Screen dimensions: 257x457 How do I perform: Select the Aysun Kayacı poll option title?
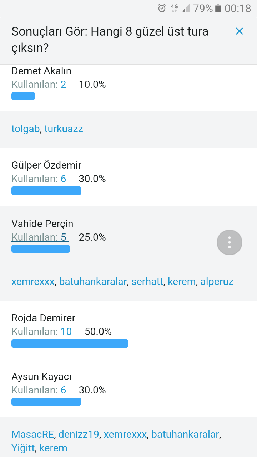pyautogui.click(x=41, y=376)
